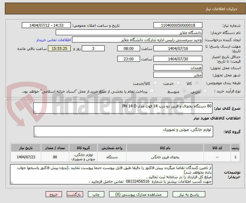The height and width of the screenshot is (203, 246).
Task: Click the deadline time field 08:00
Action: click(x=128, y=48)
